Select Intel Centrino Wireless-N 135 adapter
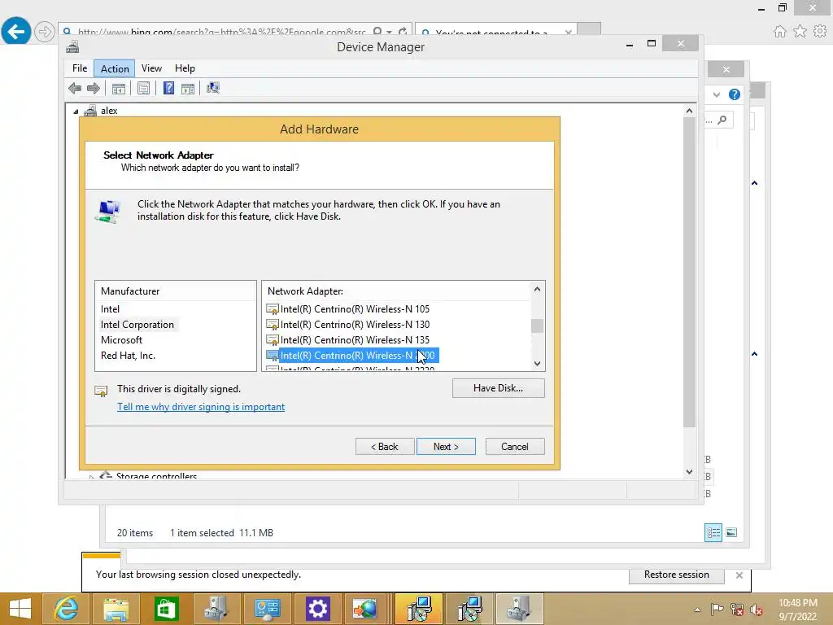833x625 pixels. pos(348,339)
